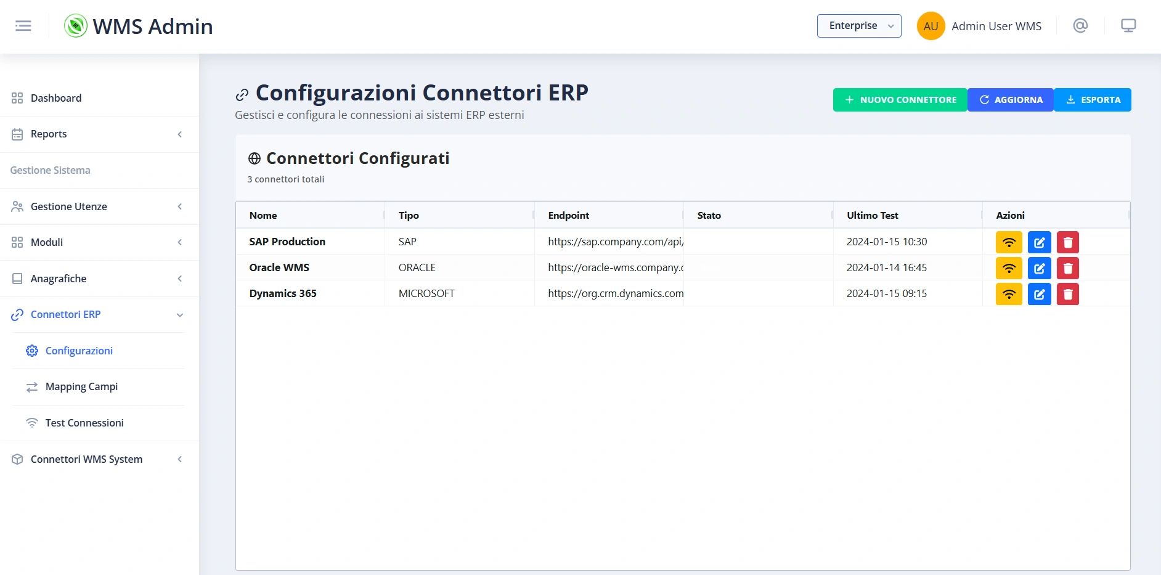Test connection for SAP Production connector
The height and width of the screenshot is (575, 1161).
(x=1009, y=242)
